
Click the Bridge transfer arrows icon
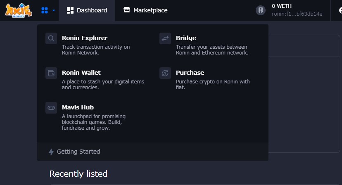pos(165,38)
